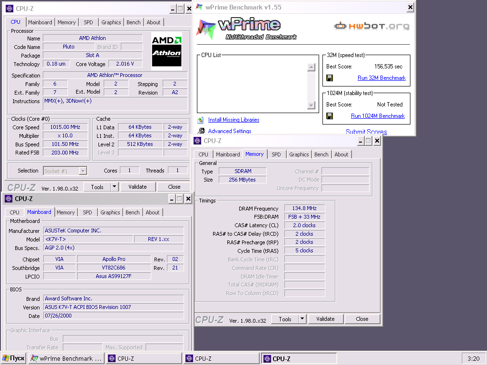Viewport: 487px width, 365px height.
Task: Click the wPrime window title icon
Action: 199,7
